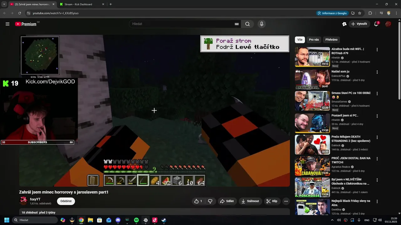This screenshot has width=401, height=225.
Task: Start voice search with microphone icon
Action: (x=262, y=24)
